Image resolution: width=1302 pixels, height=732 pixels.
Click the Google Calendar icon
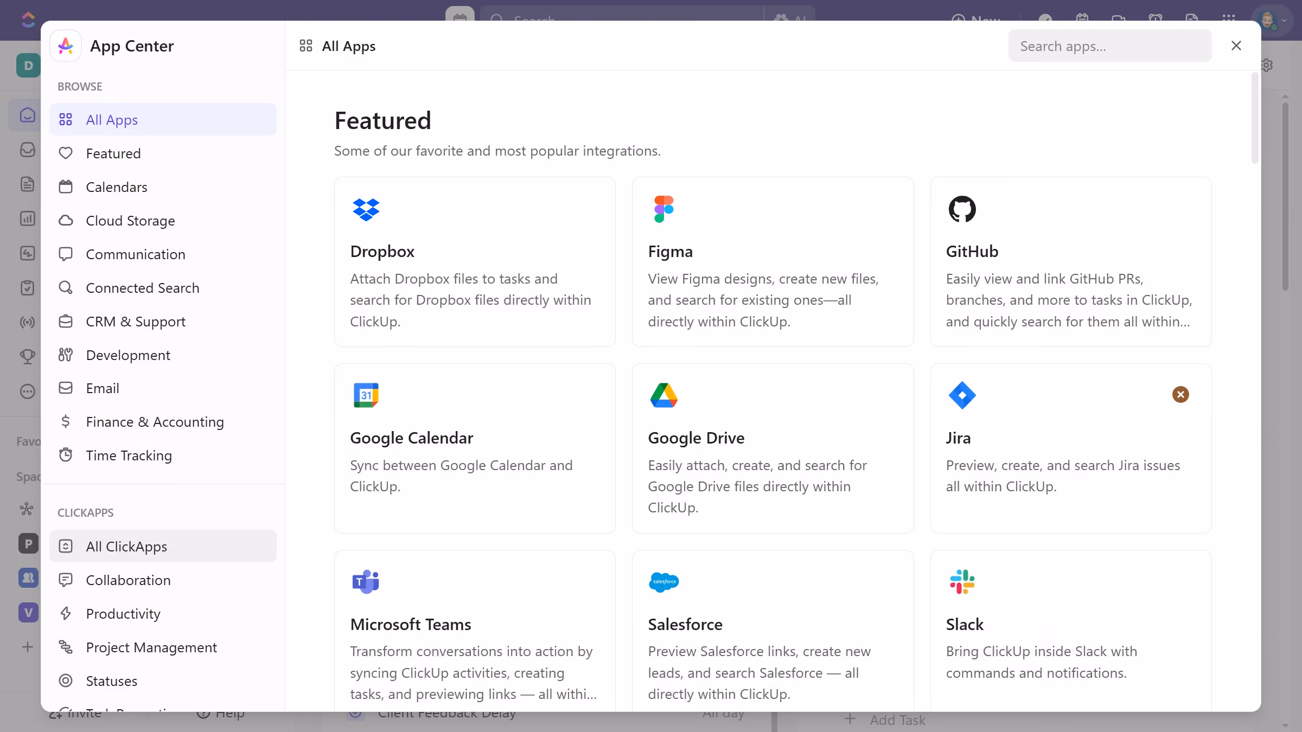(366, 395)
